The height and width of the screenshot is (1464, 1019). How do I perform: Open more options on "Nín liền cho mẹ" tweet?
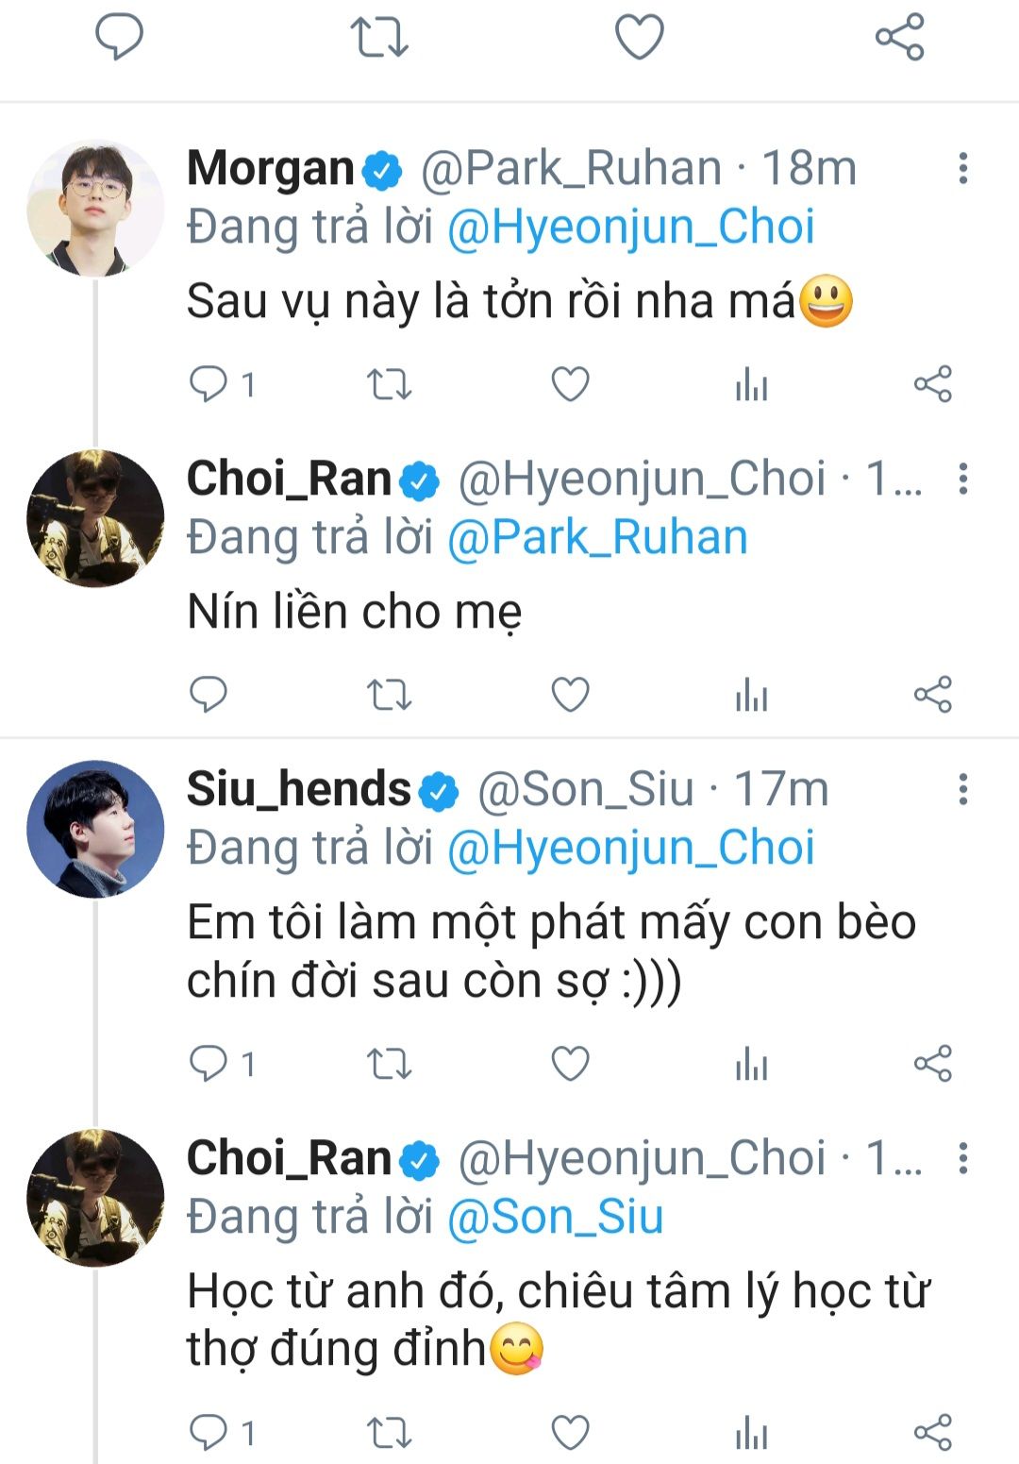(x=962, y=479)
